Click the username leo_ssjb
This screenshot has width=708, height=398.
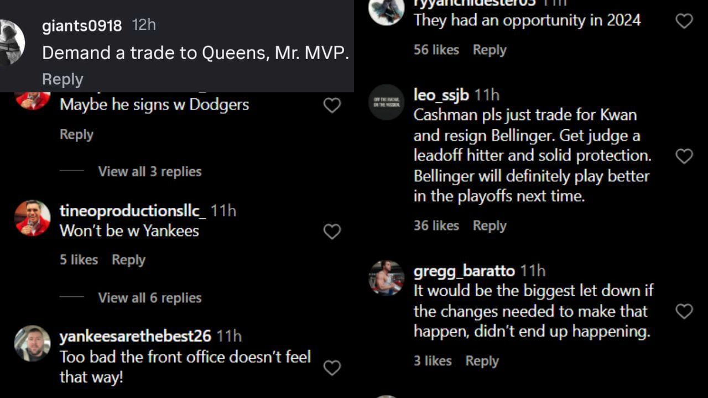click(440, 95)
